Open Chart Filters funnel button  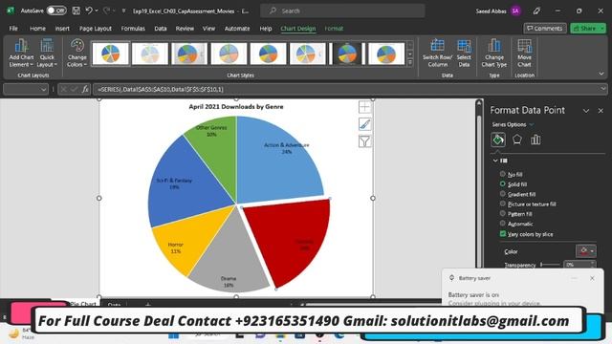pyautogui.click(x=364, y=141)
